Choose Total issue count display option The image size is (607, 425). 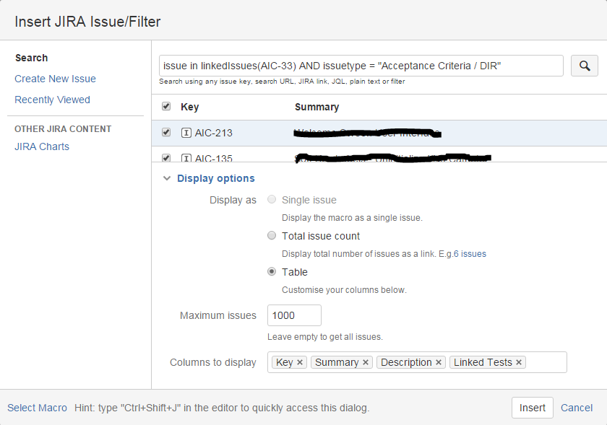[272, 235]
